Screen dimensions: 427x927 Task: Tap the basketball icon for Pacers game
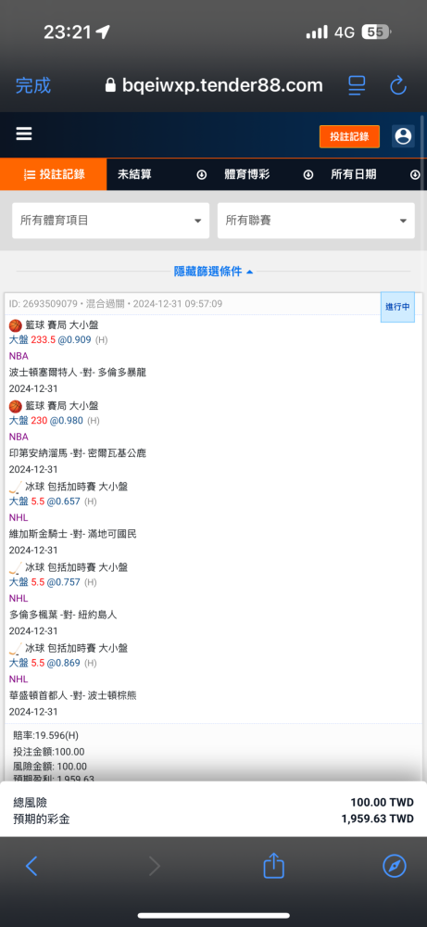(x=16, y=406)
